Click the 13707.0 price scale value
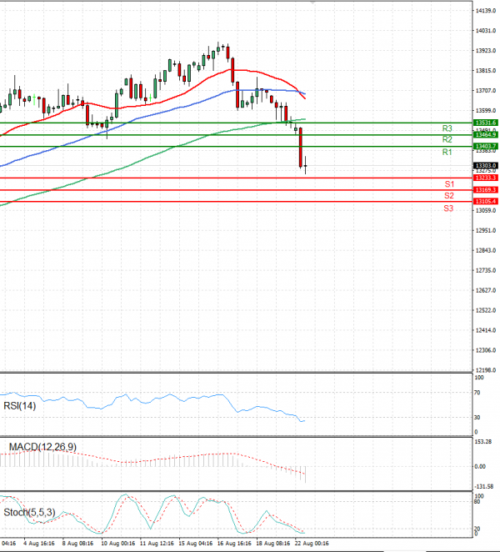This screenshot has height=552, width=500. point(486,91)
